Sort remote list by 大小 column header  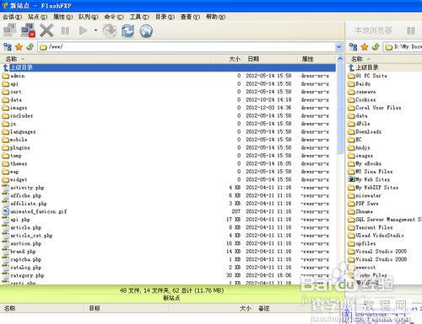click(x=227, y=59)
